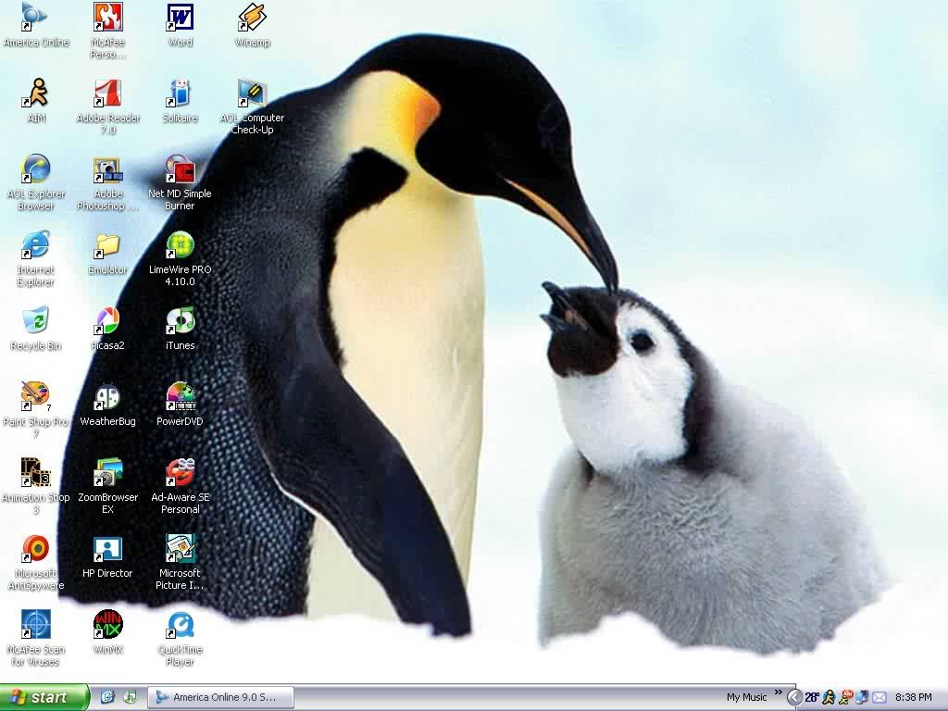Select the WeatherBug desktop shortcut

[x=107, y=398]
